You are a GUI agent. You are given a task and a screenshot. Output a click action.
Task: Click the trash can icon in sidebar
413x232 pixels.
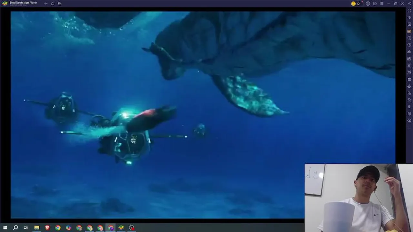(409, 107)
